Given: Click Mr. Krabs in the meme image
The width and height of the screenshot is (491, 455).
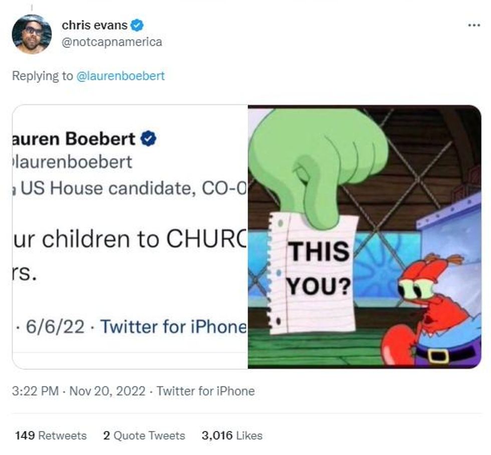Looking at the screenshot, I should click(431, 311).
